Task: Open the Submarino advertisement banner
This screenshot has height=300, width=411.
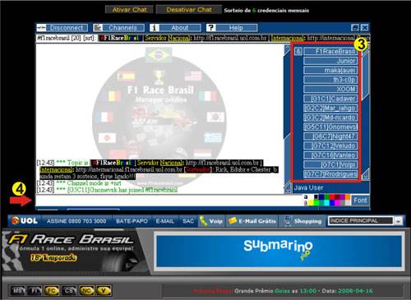Action: pyautogui.click(x=279, y=251)
